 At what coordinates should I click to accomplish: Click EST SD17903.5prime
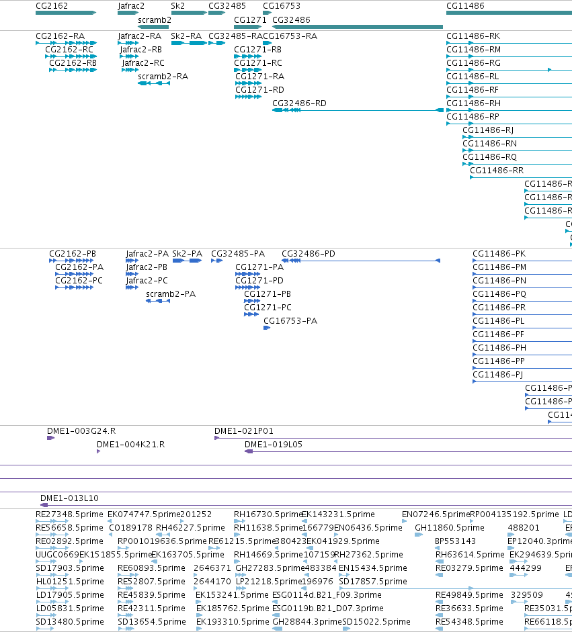pos(70,568)
